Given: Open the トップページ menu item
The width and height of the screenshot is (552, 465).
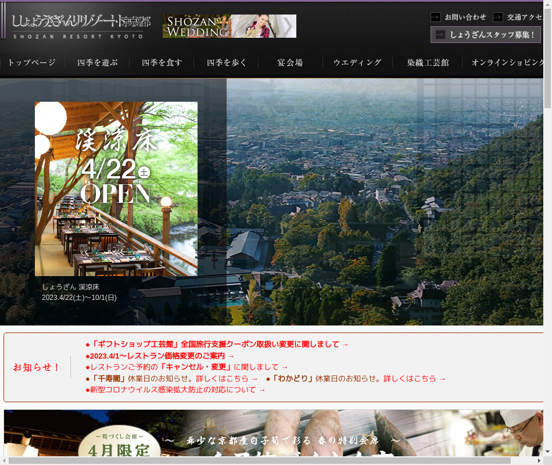Looking at the screenshot, I should point(32,63).
